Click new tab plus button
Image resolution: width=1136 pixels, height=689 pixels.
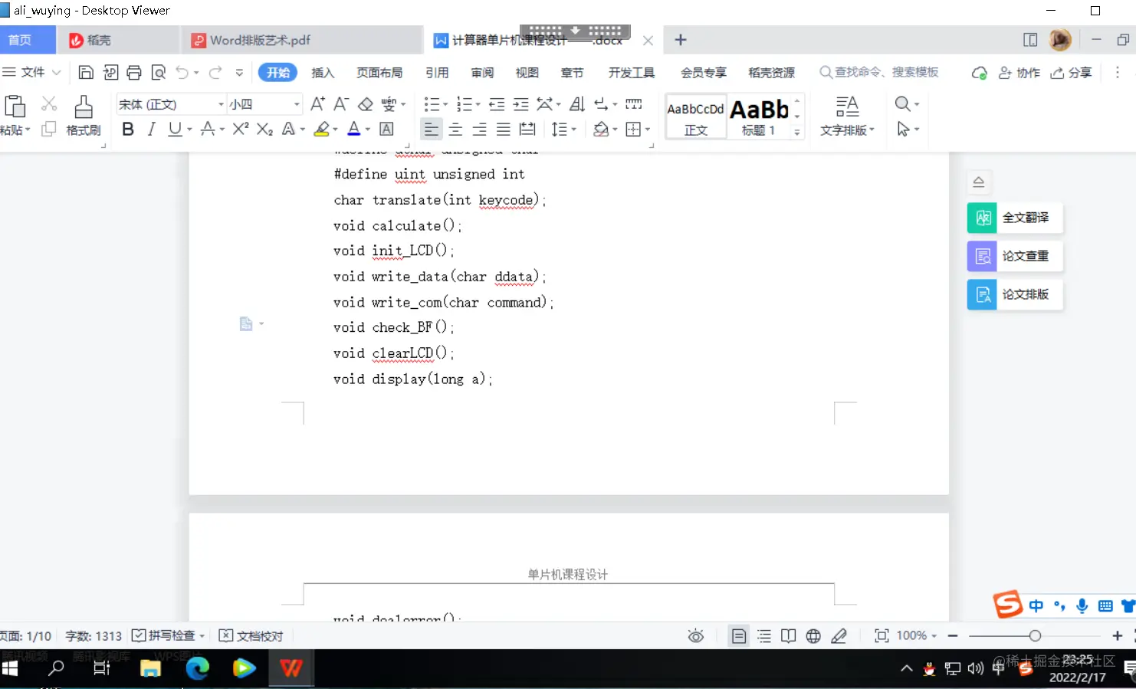(x=680, y=40)
